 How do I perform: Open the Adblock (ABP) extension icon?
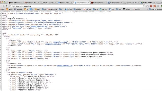click(x=155, y=6)
